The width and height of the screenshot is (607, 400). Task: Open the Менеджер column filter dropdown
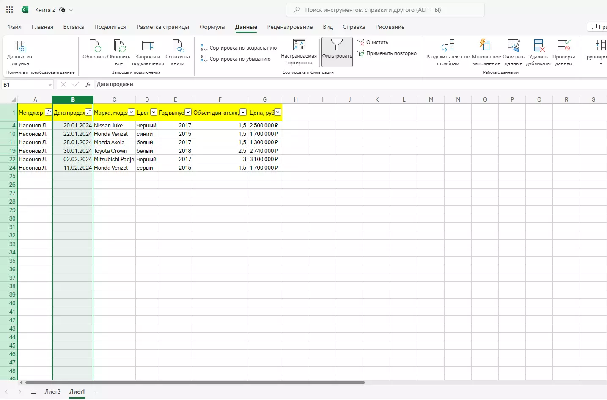[x=49, y=112]
